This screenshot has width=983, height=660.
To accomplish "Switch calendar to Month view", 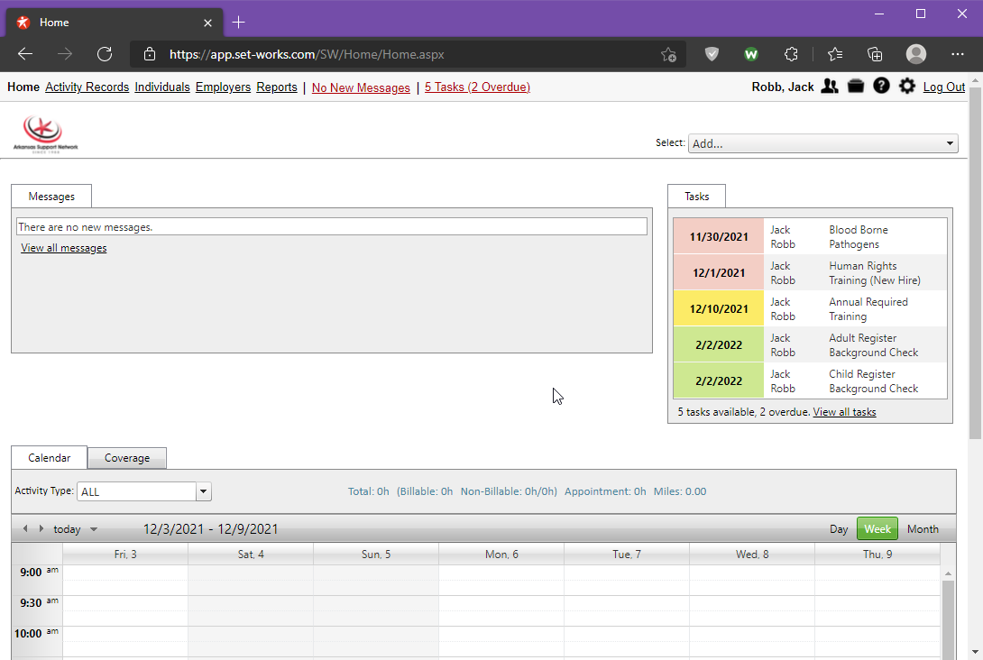I will [922, 529].
